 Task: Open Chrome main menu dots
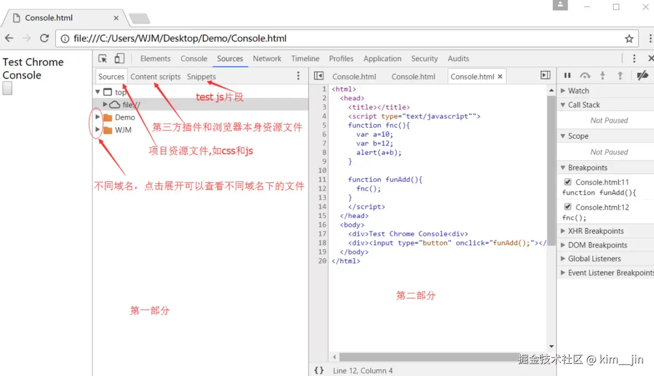pyautogui.click(x=650, y=38)
